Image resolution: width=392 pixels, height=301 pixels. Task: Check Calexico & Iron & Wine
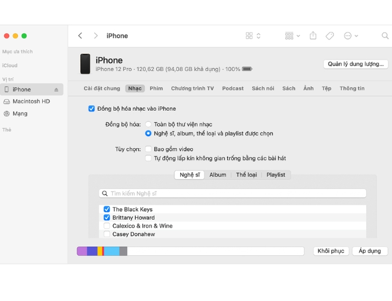pos(107,226)
